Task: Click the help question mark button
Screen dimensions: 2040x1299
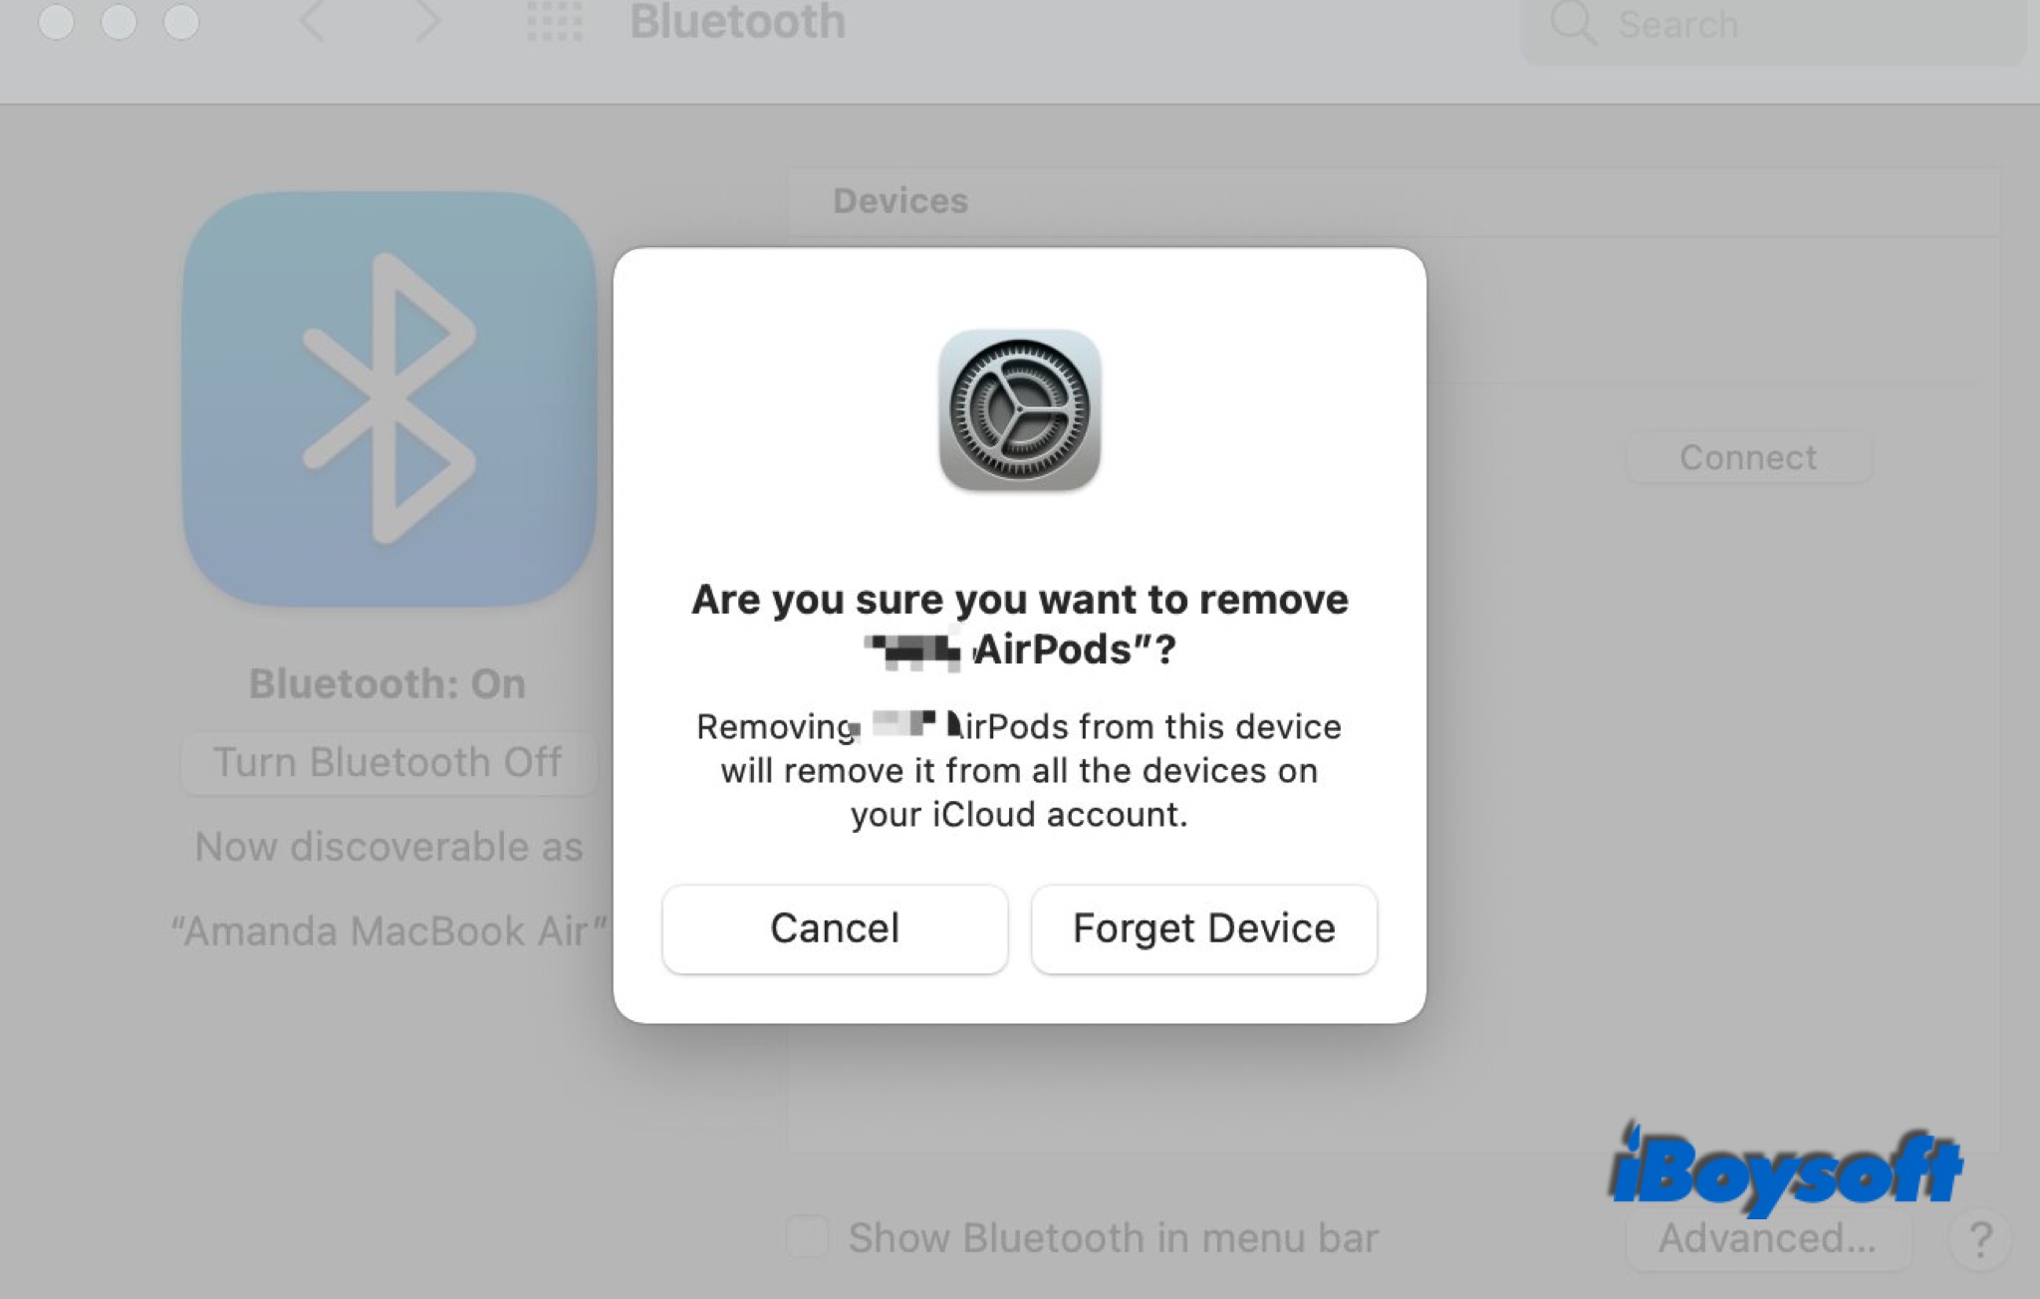Action: click(1980, 1239)
